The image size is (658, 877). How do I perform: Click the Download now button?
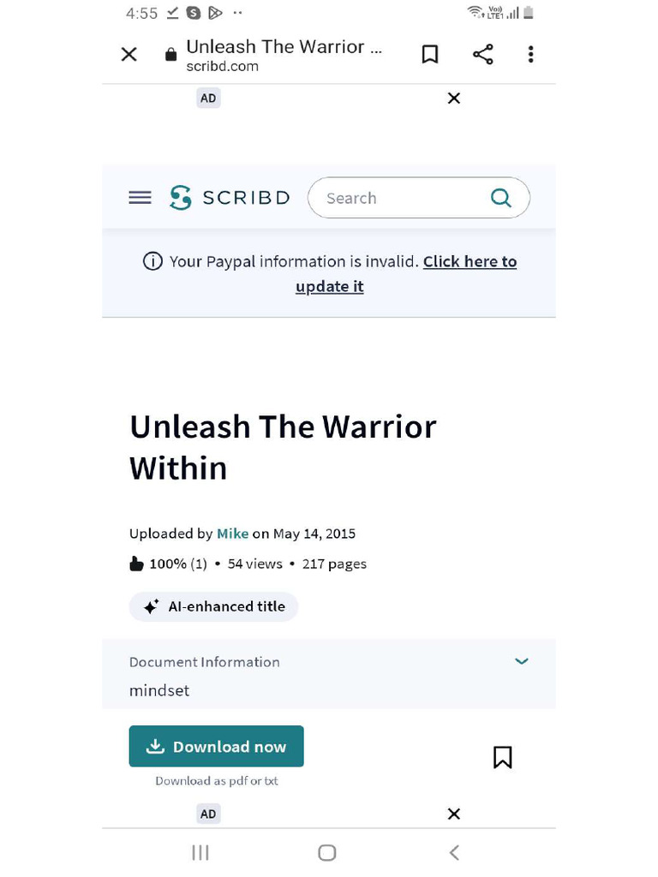pyautogui.click(x=216, y=746)
